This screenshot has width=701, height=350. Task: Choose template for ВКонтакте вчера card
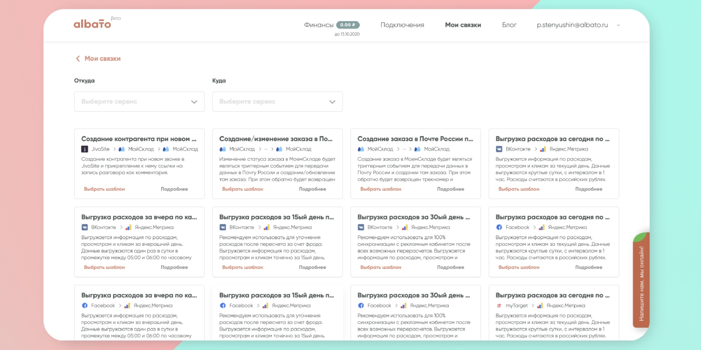tap(104, 267)
